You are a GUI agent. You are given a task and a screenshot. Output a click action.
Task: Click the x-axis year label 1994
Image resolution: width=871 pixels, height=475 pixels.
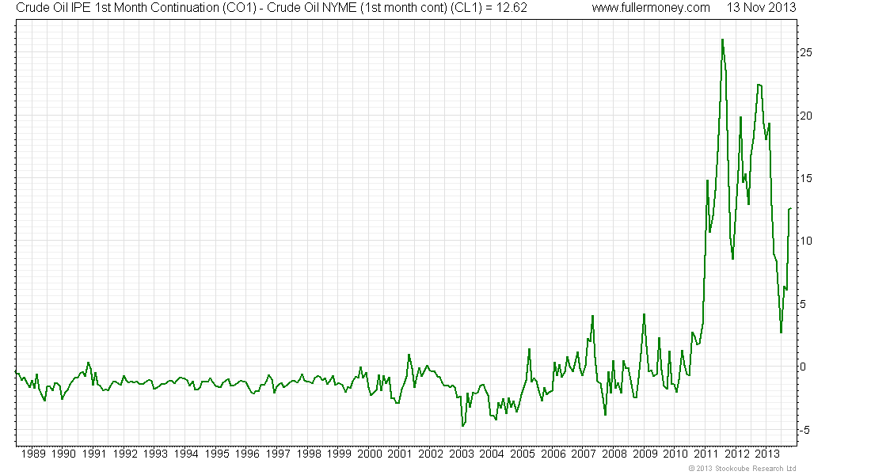click(x=186, y=454)
